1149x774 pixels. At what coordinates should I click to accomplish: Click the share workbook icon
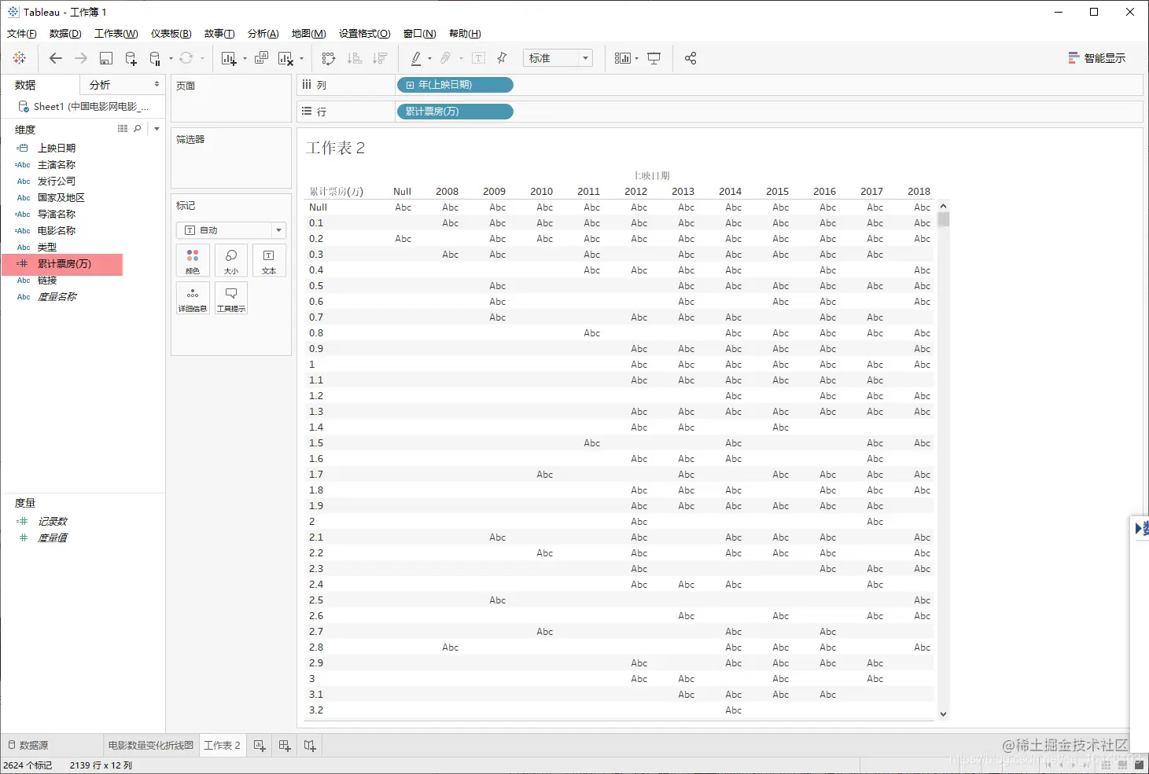coord(691,58)
